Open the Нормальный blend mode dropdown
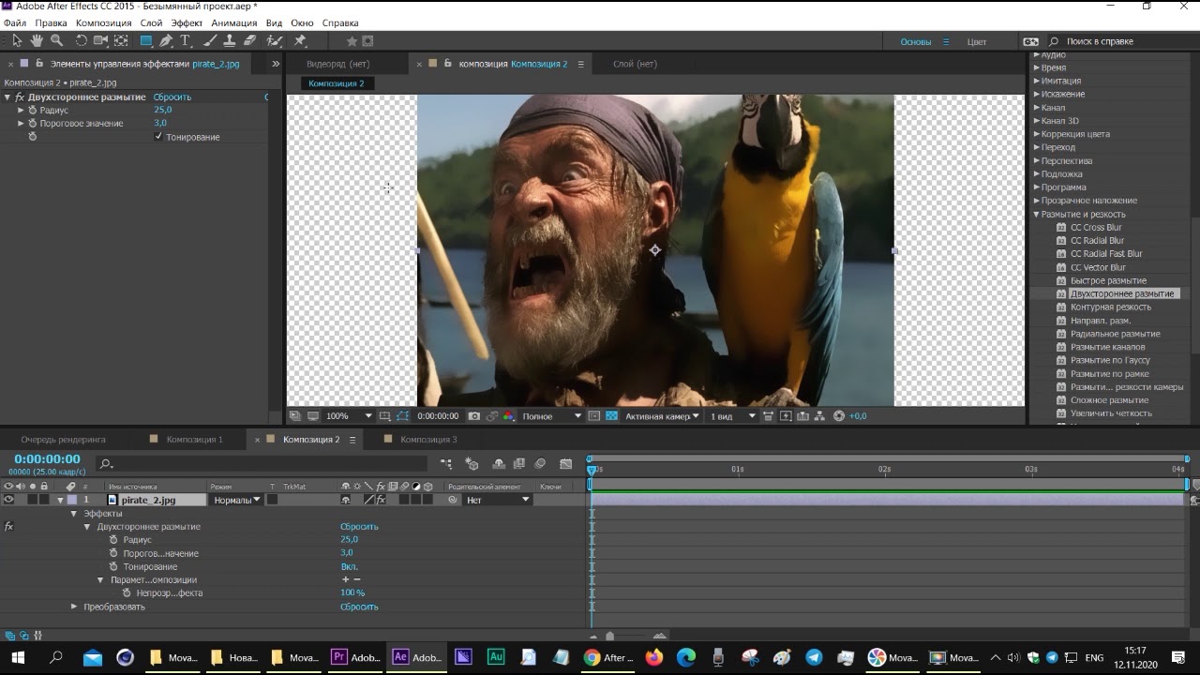The image size is (1200, 675). coord(236,500)
